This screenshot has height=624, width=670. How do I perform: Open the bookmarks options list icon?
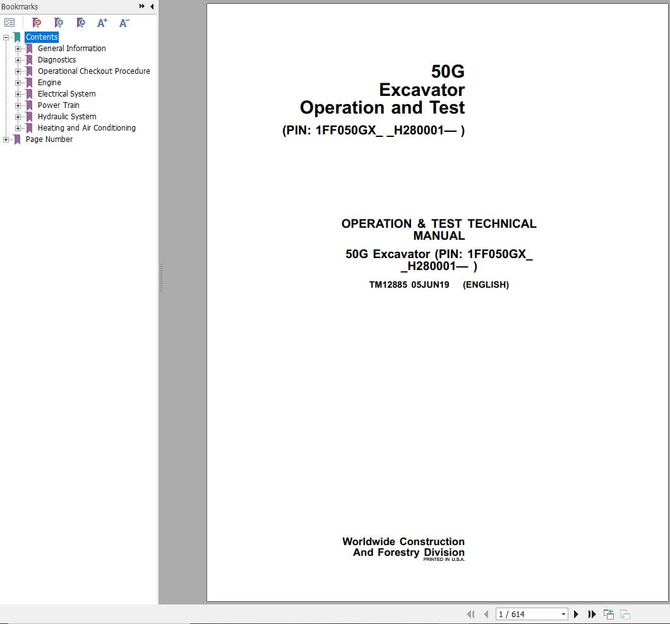pos(9,23)
